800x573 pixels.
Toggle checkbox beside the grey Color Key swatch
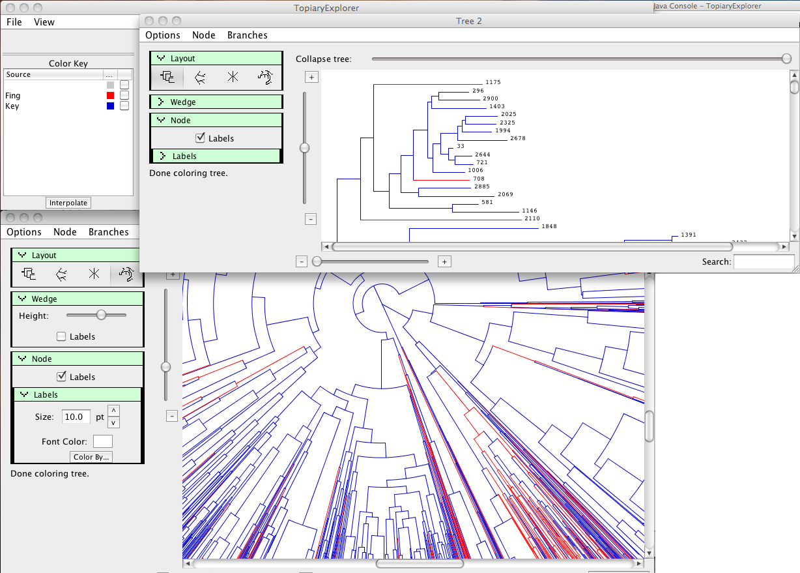pos(124,85)
